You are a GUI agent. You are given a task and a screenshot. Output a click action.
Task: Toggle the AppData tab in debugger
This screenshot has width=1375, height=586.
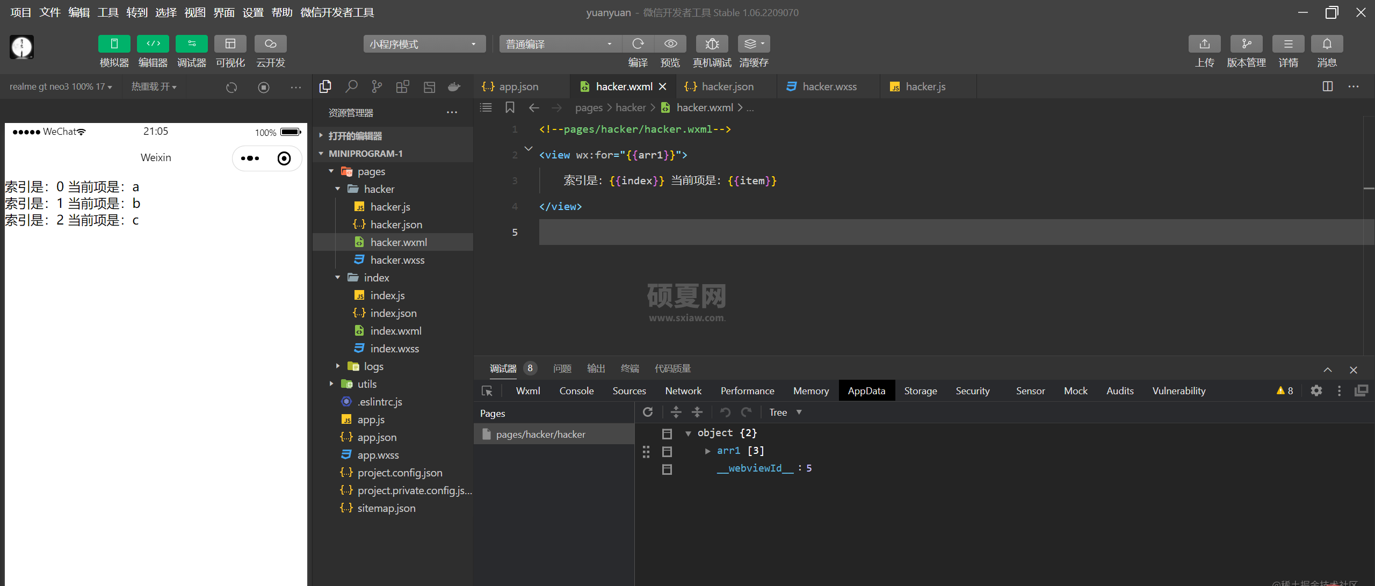pos(866,390)
